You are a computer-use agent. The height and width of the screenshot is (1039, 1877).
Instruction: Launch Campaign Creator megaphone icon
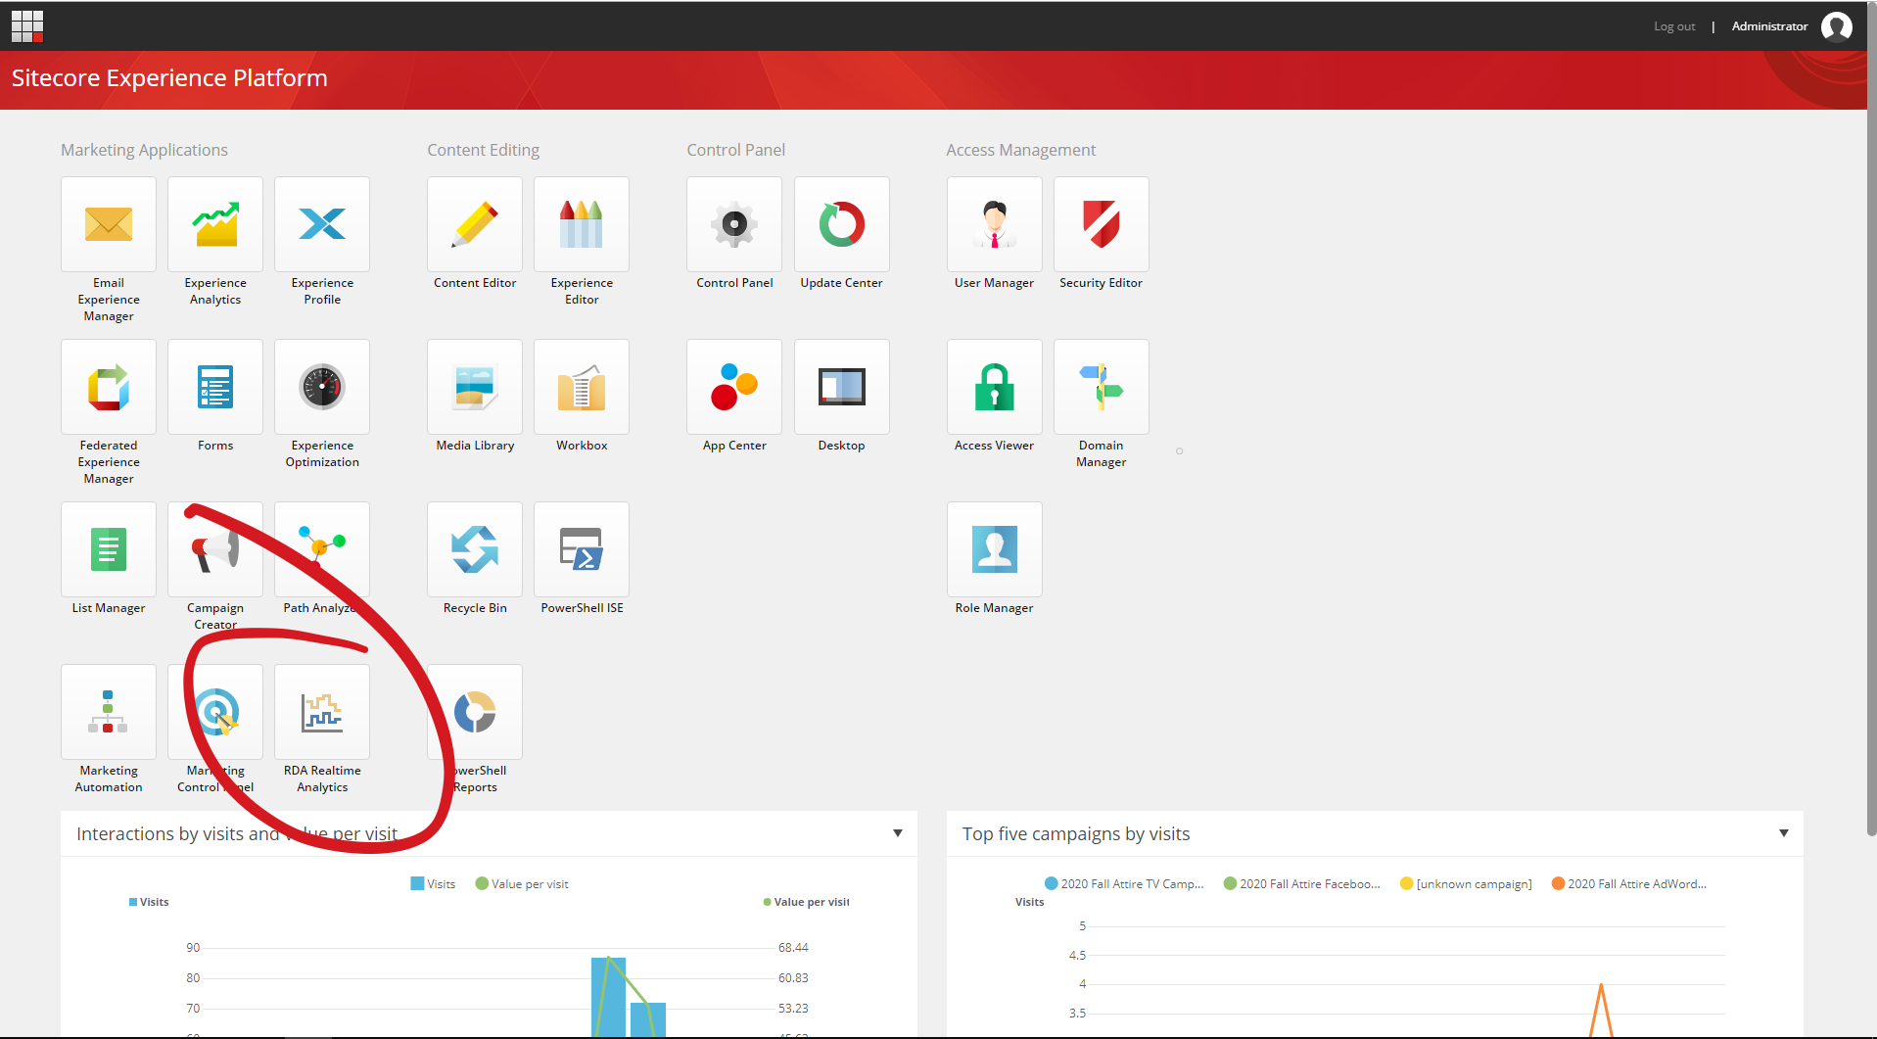point(215,549)
